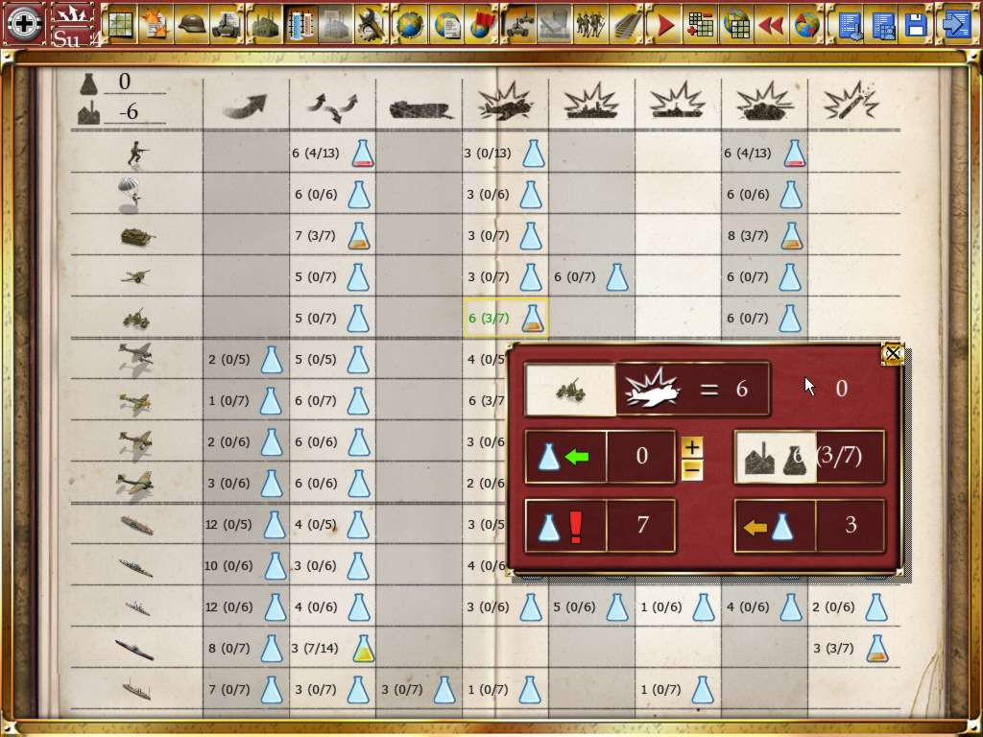983x737 pixels.
Task: Click the tank row orange flask beside 7 (3/7)
Action: [359, 236]
